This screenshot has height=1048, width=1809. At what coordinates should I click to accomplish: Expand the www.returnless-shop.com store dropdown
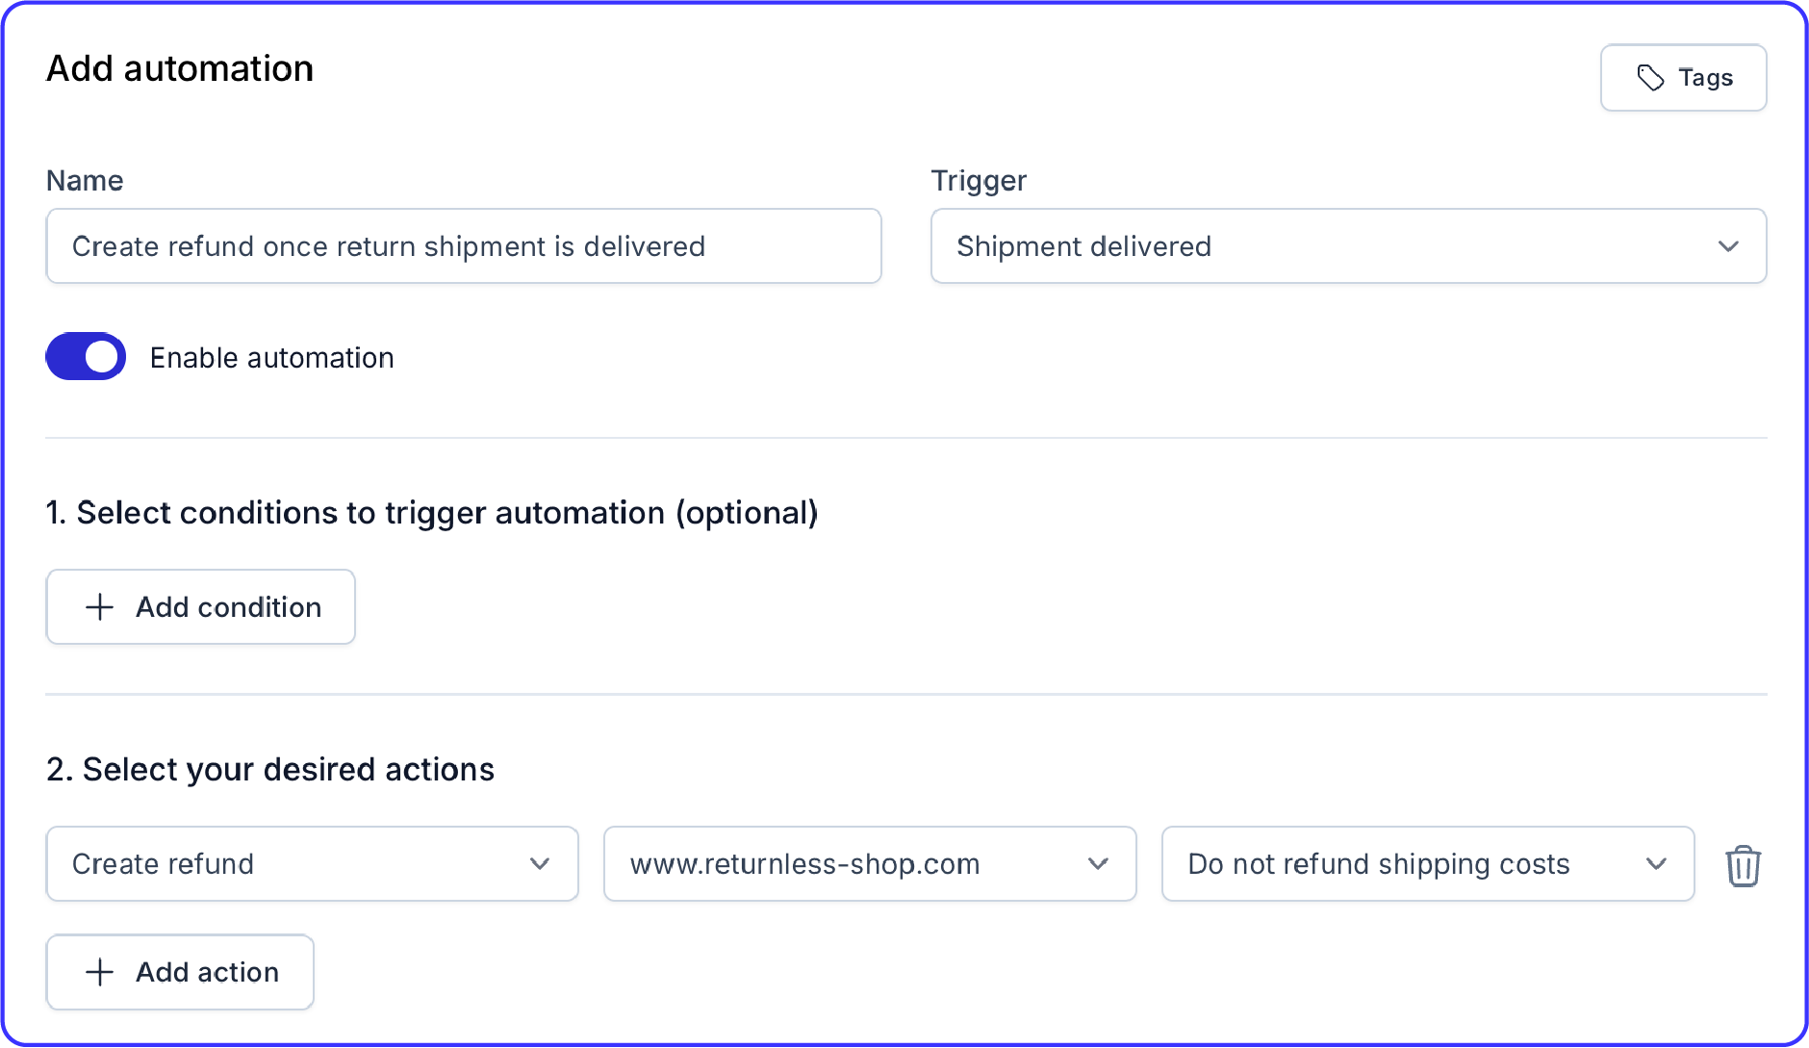coord(870,864)
